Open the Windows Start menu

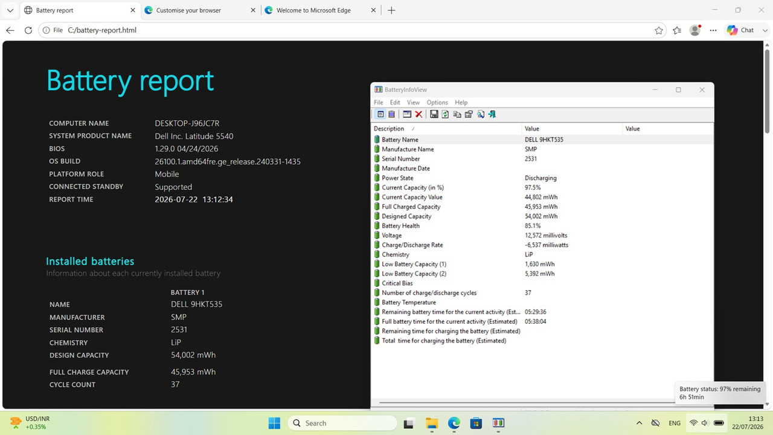pyautogui.click(x=274, y=423)
